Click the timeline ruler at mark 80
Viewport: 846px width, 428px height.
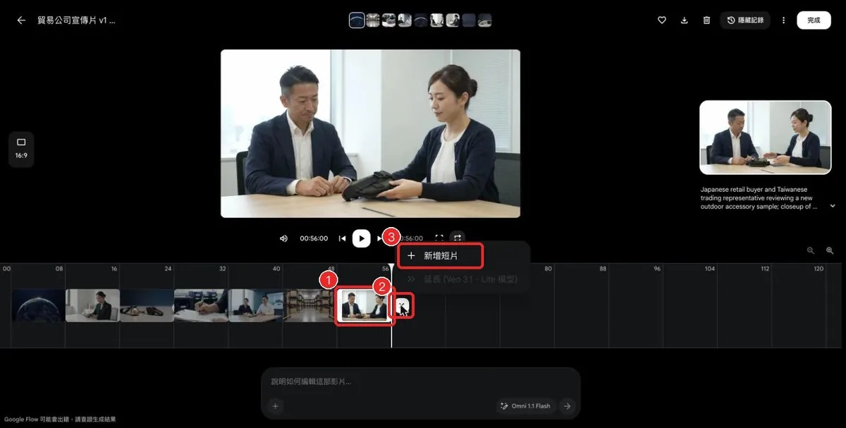[x=547, y=269]
